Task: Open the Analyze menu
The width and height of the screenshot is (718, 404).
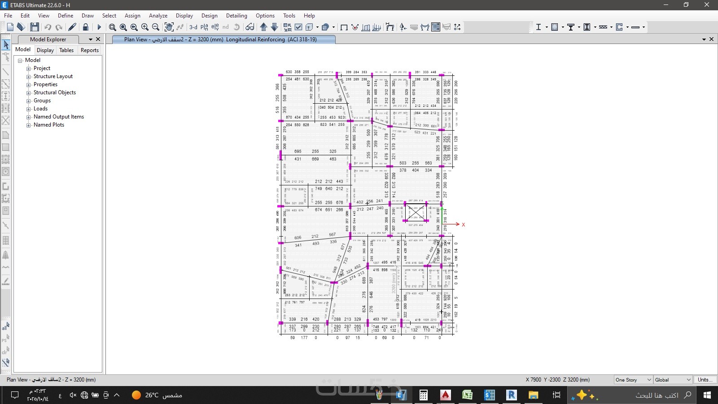Action: click(x=158, y=15)
